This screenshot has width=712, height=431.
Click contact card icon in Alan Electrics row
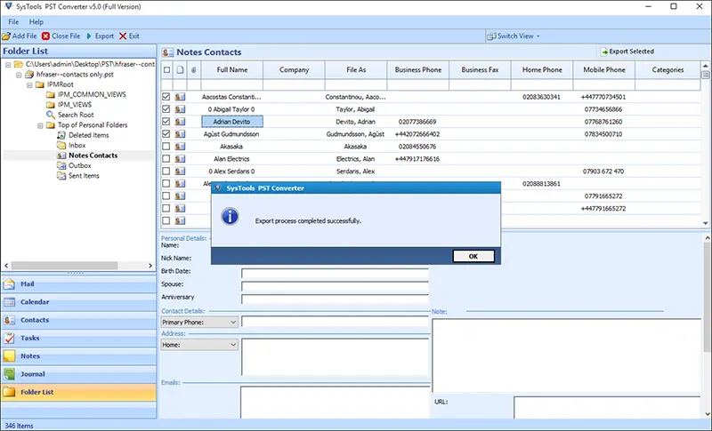pos(181,158)
